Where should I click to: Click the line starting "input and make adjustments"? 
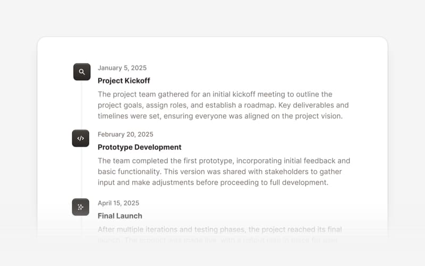pos(213,182)
